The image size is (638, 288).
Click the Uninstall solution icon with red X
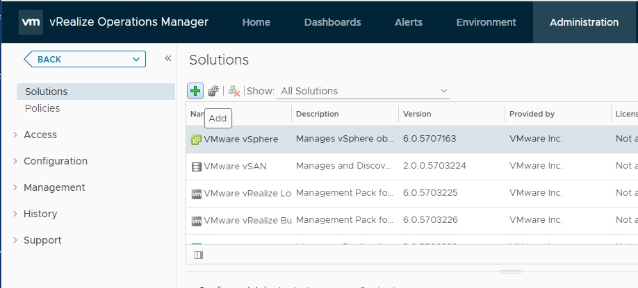(x=234, y=91)
